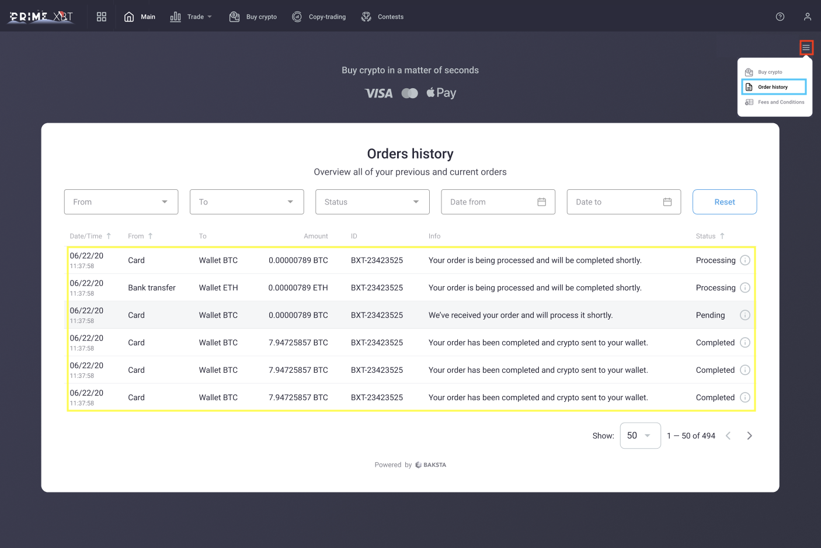Click the Reset filters button
Viewport: 821px width, 548px height.
(724, 202)
